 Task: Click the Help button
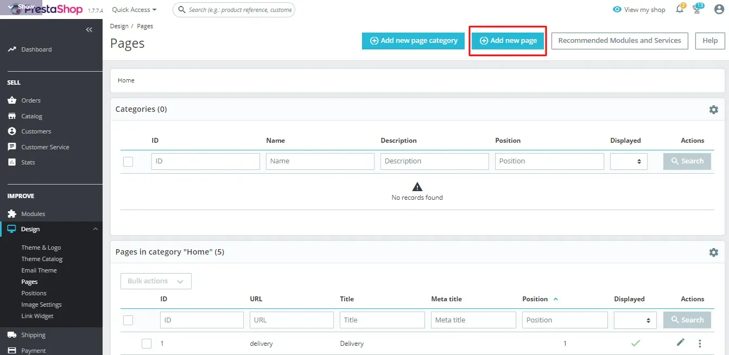coord(710,41)
